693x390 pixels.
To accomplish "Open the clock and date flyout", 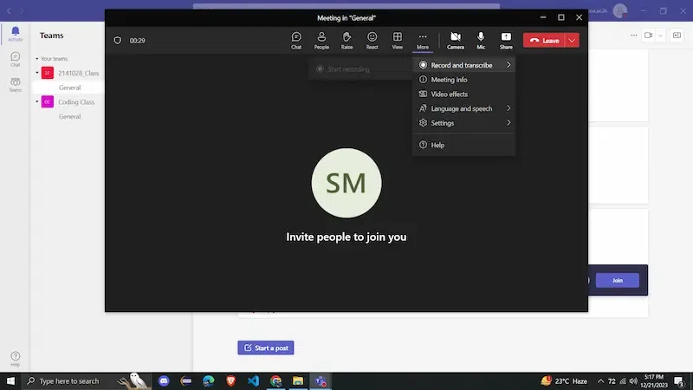I will click(654, 380).
